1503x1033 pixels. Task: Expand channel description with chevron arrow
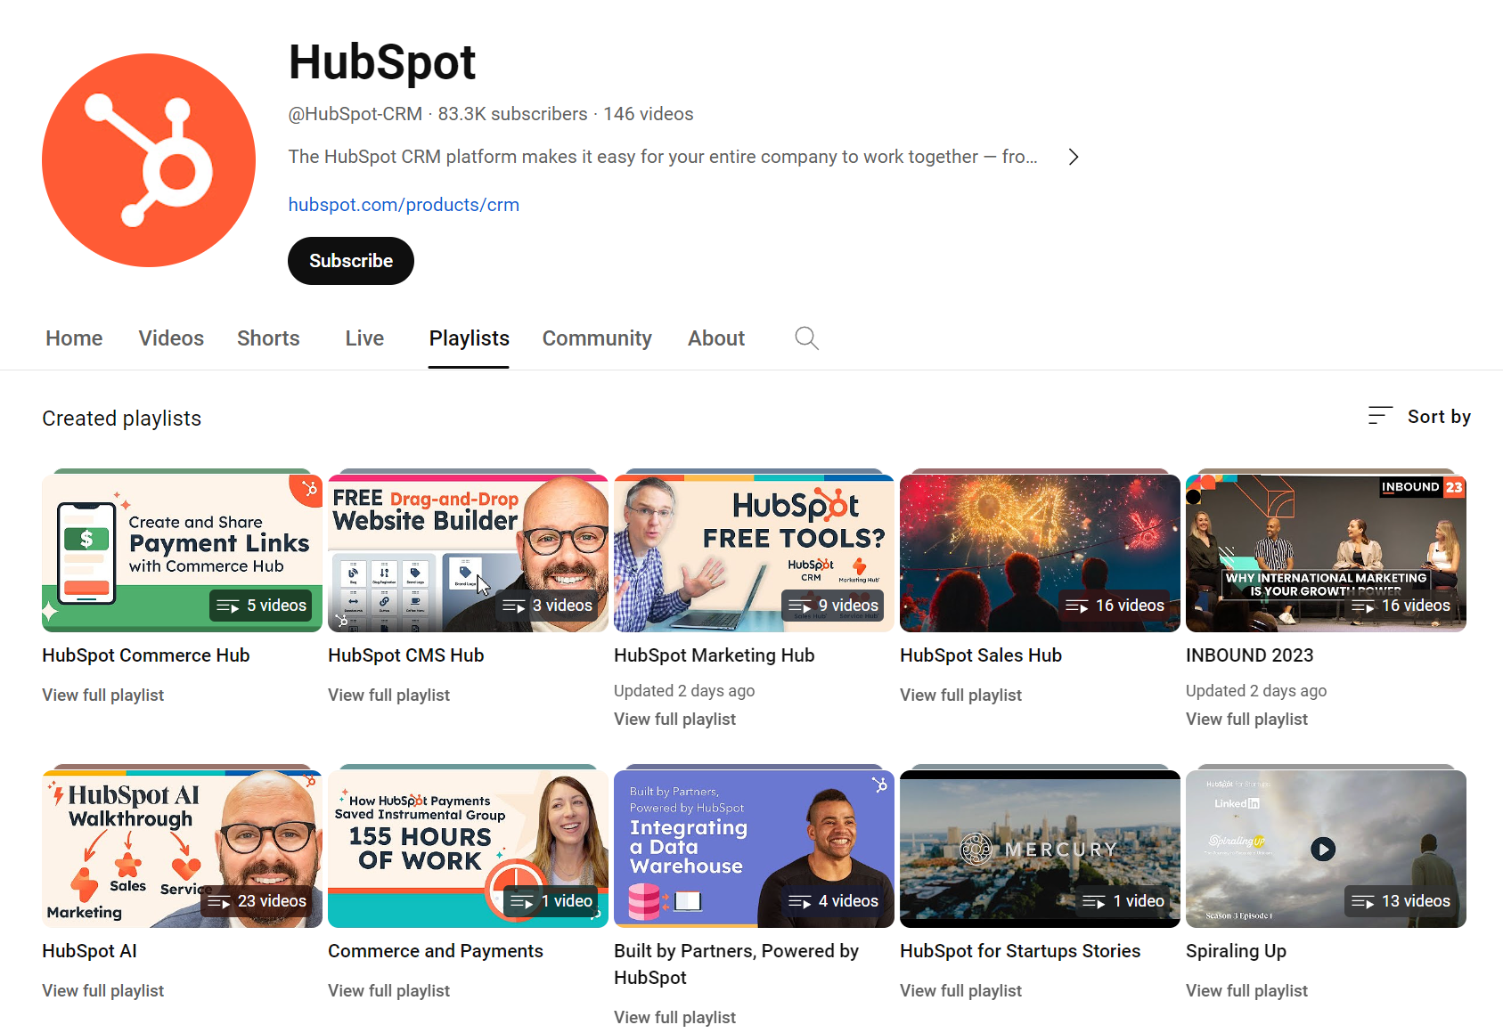coord(1074,157)
